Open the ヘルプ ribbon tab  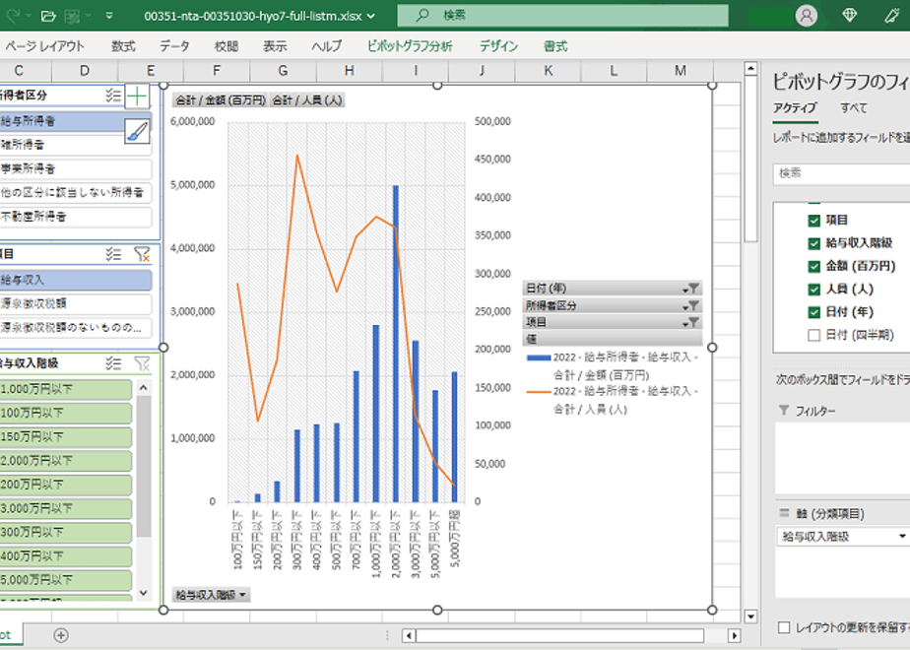coord(327,46)
